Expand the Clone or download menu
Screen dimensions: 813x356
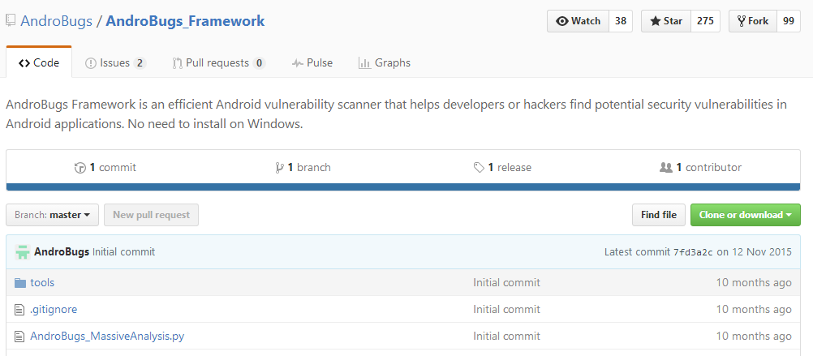click(745, 215)
